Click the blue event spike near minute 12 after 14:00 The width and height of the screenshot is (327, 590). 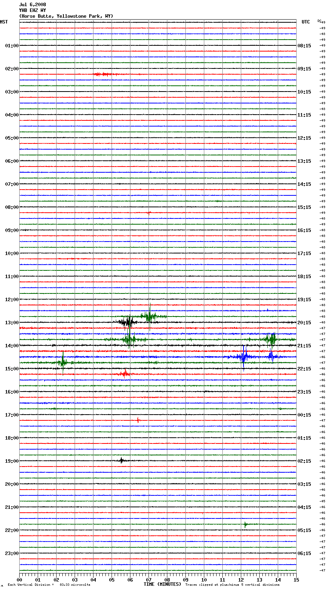(244, 357)
